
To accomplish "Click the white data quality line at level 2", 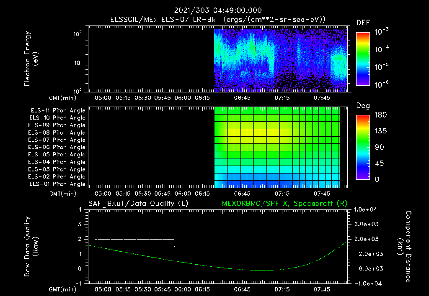I will point(134,239).
